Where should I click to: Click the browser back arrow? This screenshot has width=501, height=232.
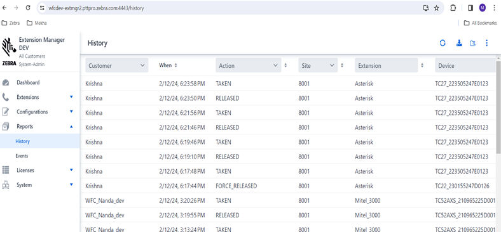[x=4, y=8]
